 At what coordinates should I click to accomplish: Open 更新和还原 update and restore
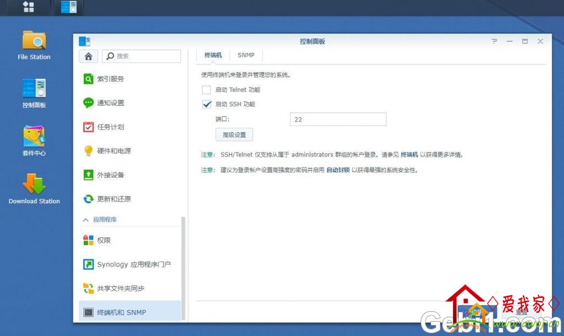pyautogui.click(x=114, y=199)
